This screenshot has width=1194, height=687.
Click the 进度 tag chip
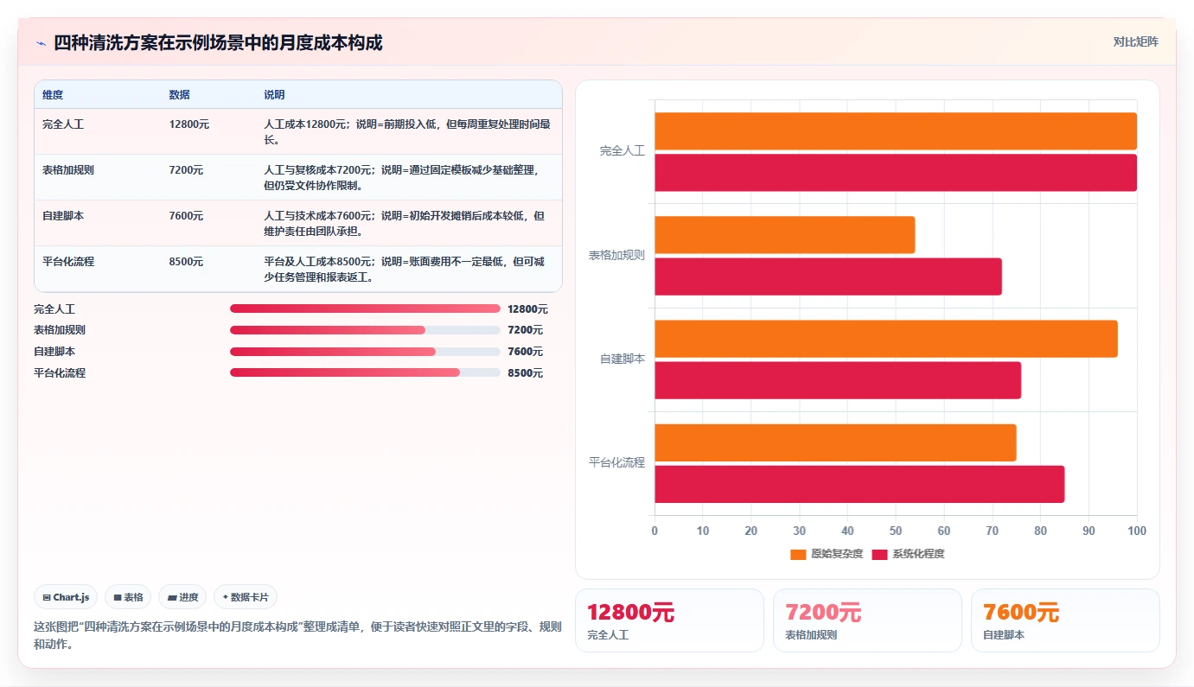(182, 597)
